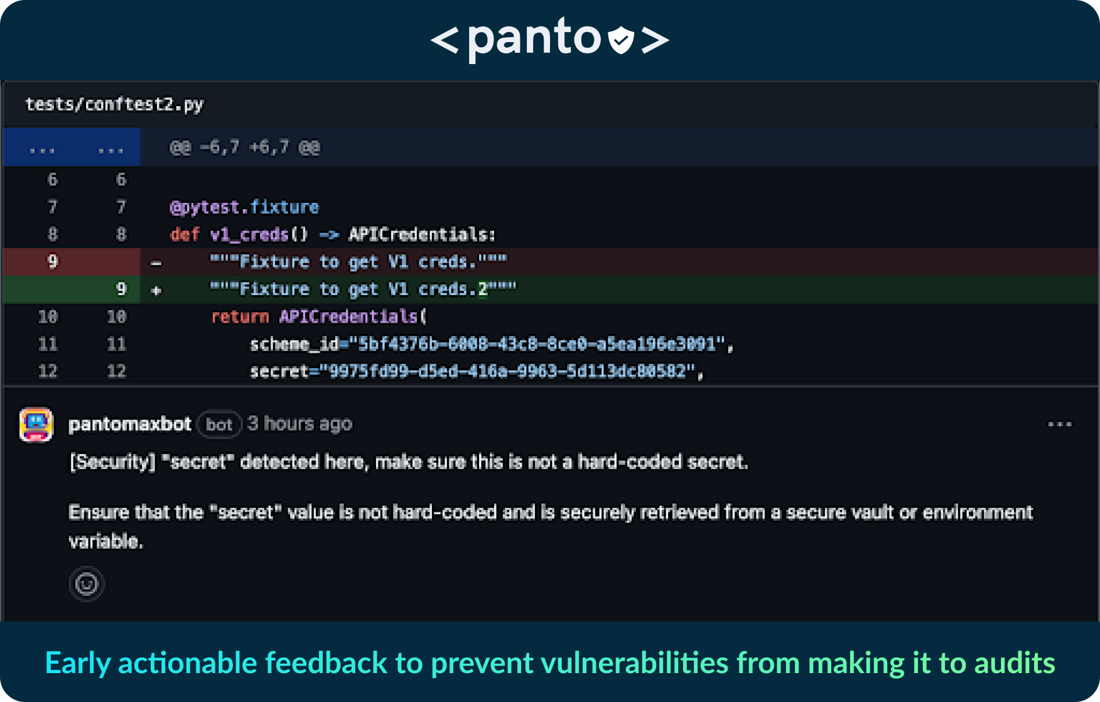Click the pantomaxbot avatar icon
This screenshot has width=1100, height=702.
[36, 425]
